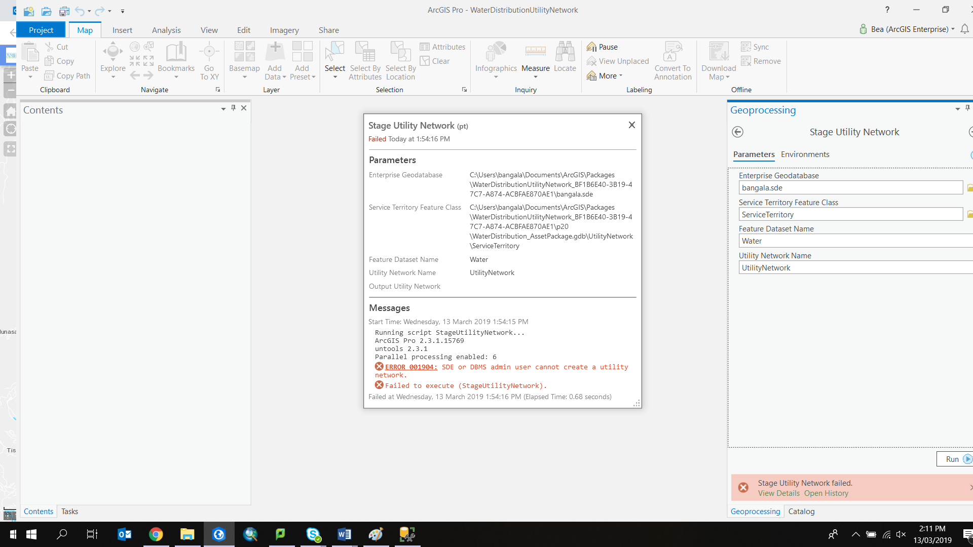973x547 pixels.
Task: Go back in the Geoprocessing pane
Action: click(x=738, y=132)
